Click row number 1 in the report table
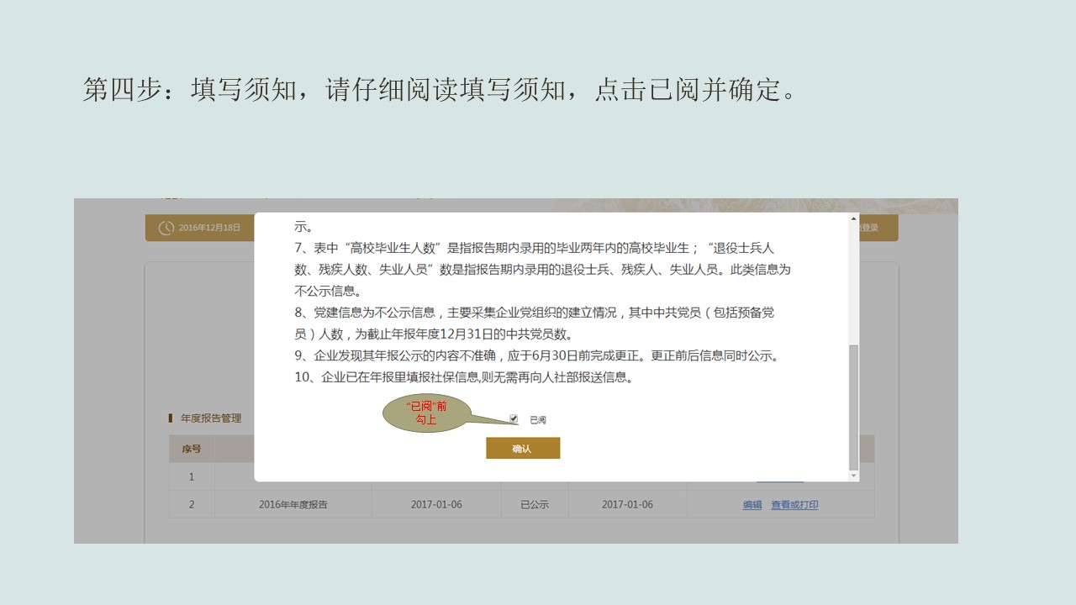1076x605 pixels. click(x=192, y=476)
